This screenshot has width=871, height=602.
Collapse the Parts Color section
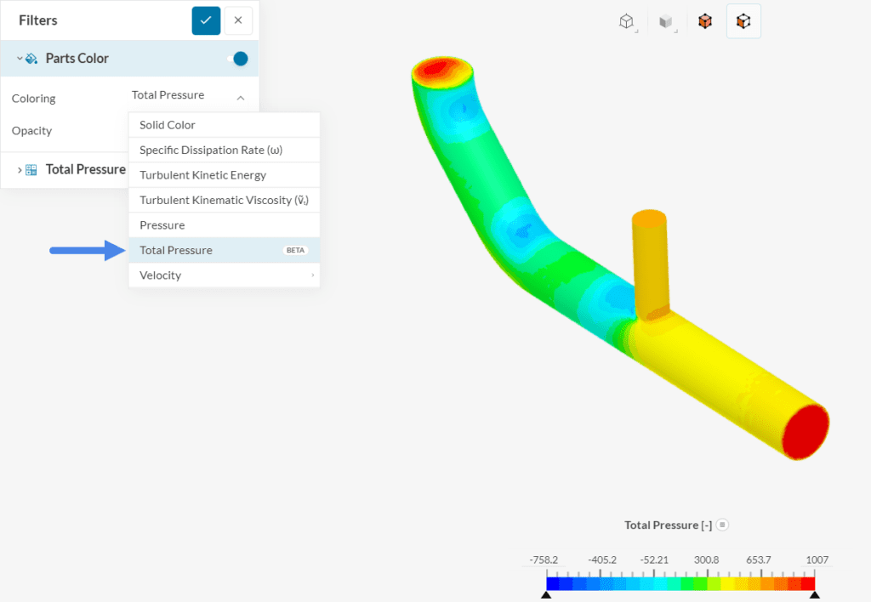[x=18, y=58]
